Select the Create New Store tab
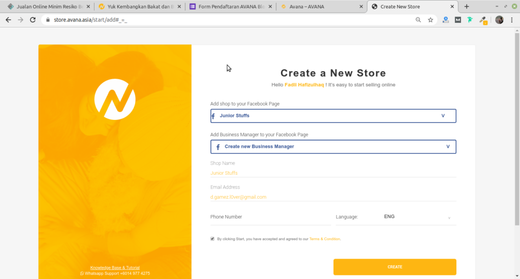This screenshot has height=279, width=520. [412, 7]
